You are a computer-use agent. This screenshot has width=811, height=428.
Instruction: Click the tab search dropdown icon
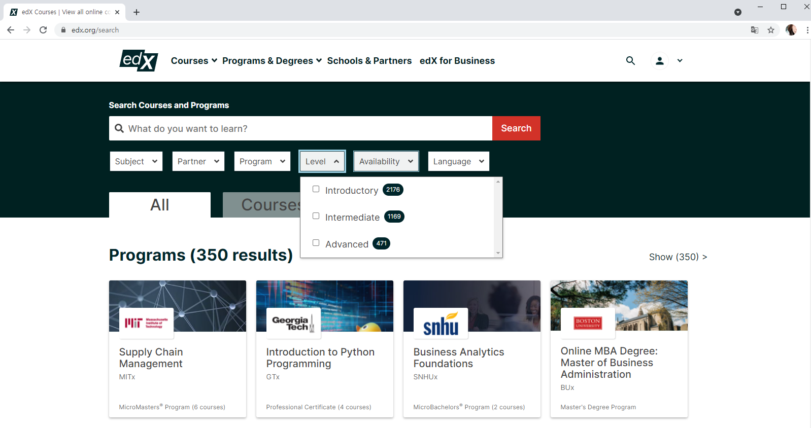(738, 12)
